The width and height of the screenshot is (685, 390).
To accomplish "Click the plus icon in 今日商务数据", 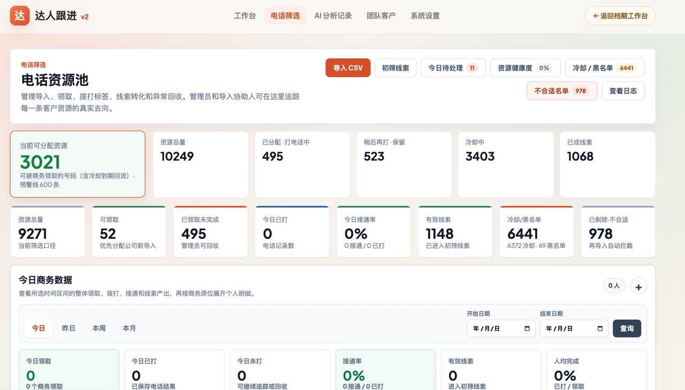I will 638,286.
